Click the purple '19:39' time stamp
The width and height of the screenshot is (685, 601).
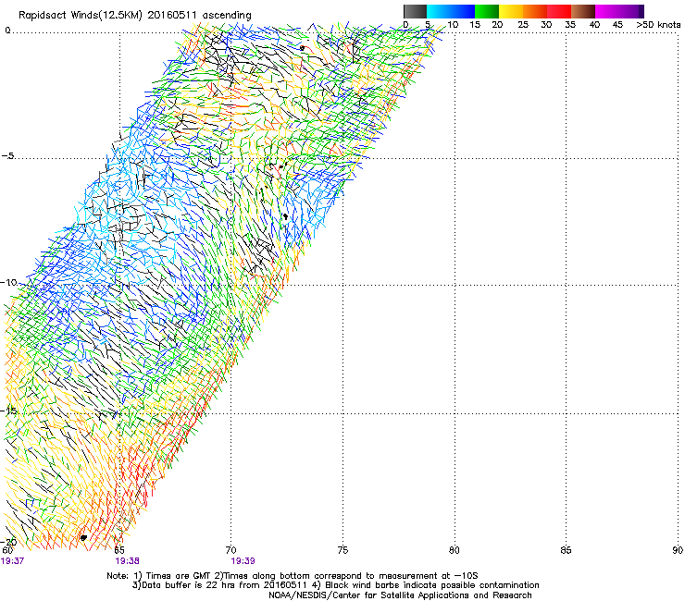click(243, 561)
